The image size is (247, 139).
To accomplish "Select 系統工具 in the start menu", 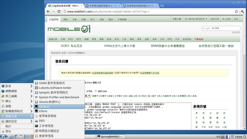I will [x=17, y=116].
